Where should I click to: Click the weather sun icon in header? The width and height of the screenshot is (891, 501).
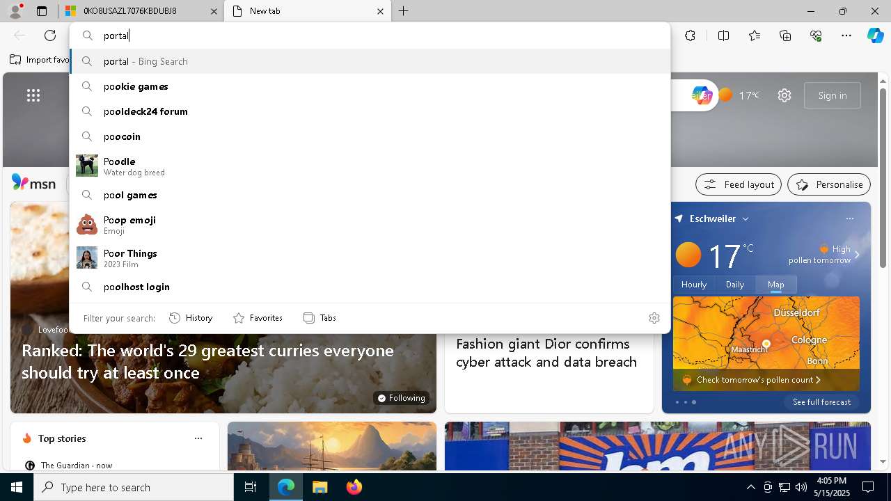pos(726,95)
